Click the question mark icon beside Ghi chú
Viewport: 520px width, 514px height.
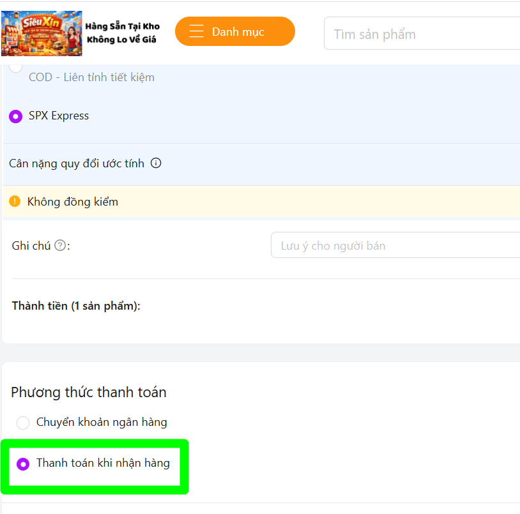pos(60,246)
